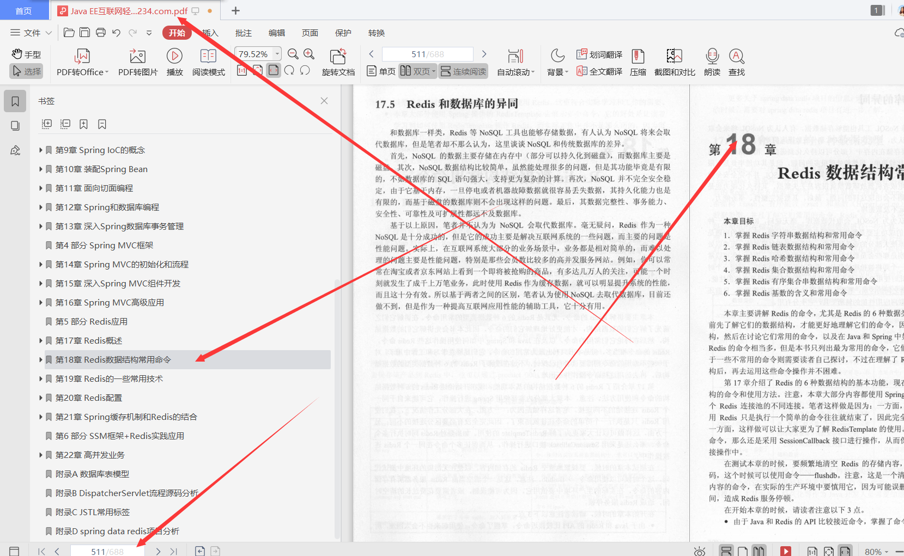Switch to the 转换 tab
Image resolution: width=904 pixels, height=556 pixels.
377,33
